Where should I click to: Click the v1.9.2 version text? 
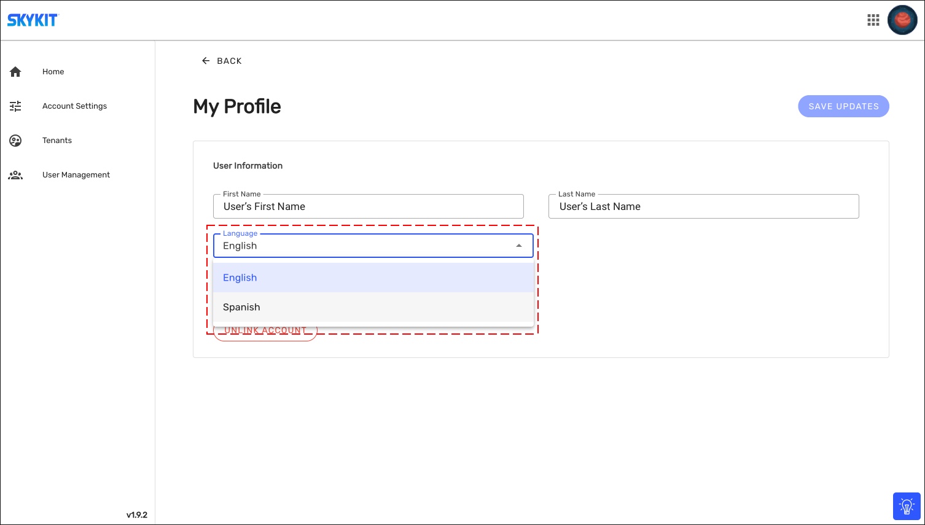tap(137, 515)
